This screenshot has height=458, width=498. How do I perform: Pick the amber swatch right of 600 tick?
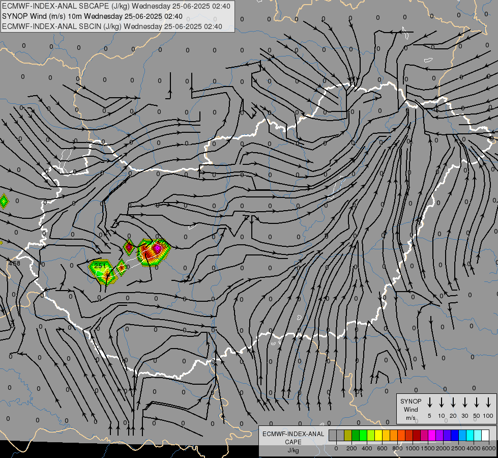click(386, 435)
